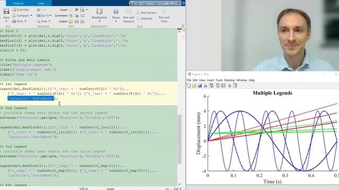Click the Find Files button
Image resolution: width=339 pixels, height=190 pixels.
(x=20, y=9)
